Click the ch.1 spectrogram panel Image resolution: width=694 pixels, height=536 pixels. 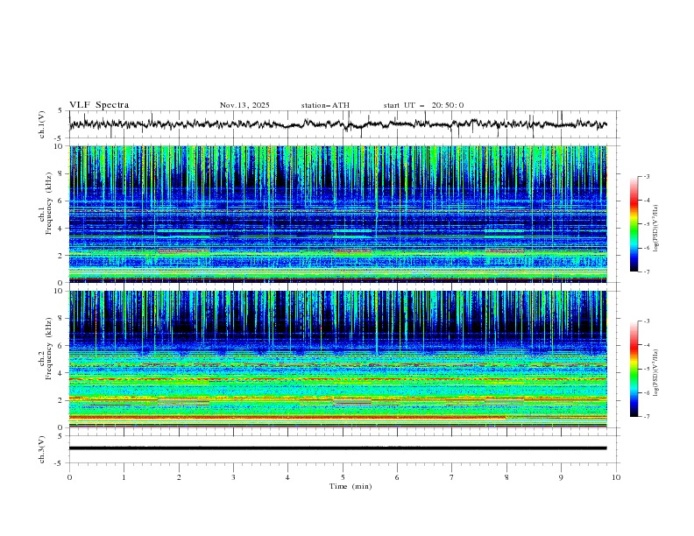point(337,214)
